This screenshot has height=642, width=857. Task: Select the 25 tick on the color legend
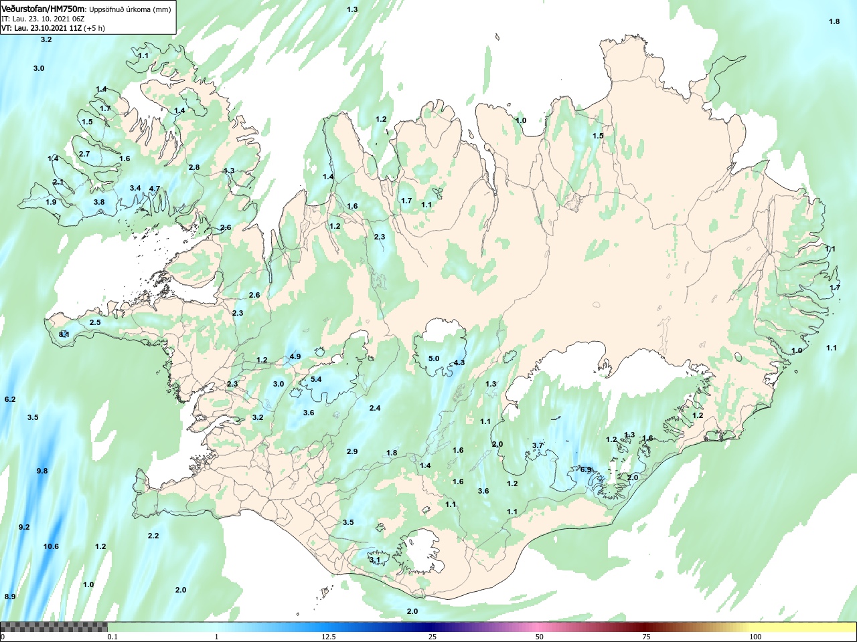pyautogui.click(x=433, y=637)
